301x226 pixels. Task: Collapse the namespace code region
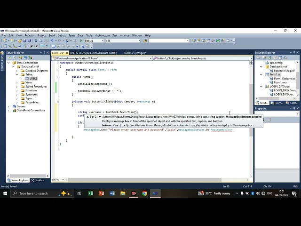tap(58, 63)
